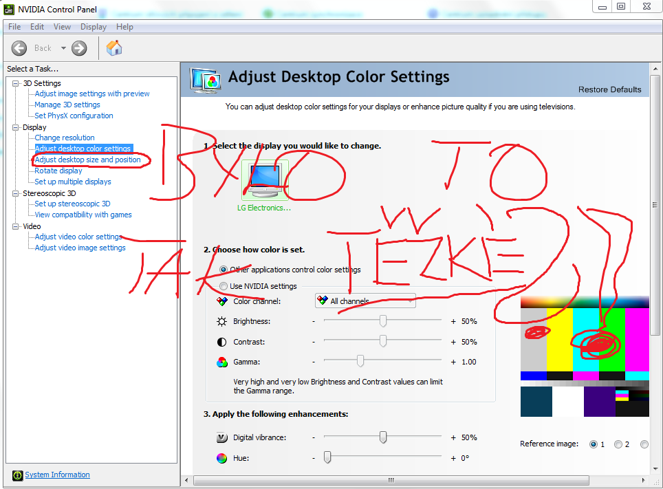
Task: Open Change resolution in task tree
Action: click(65, 138)
